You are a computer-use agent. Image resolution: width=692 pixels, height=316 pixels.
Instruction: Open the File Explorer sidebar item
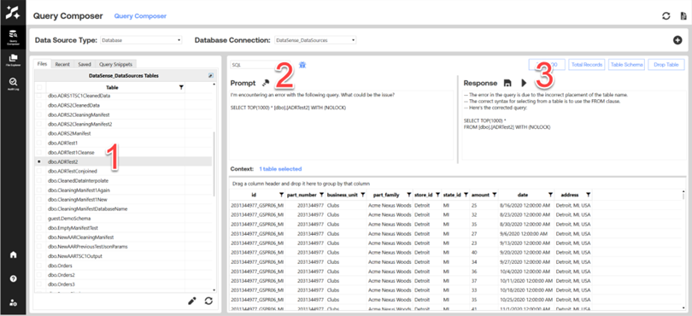pos(13,60)
